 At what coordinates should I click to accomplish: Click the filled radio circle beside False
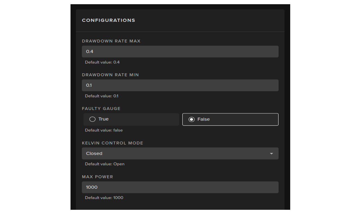191,119
